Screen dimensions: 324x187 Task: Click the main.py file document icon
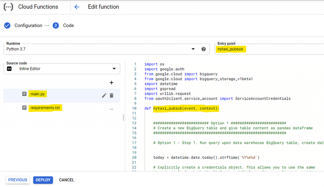pyautogui.click(x=24, y=94)
